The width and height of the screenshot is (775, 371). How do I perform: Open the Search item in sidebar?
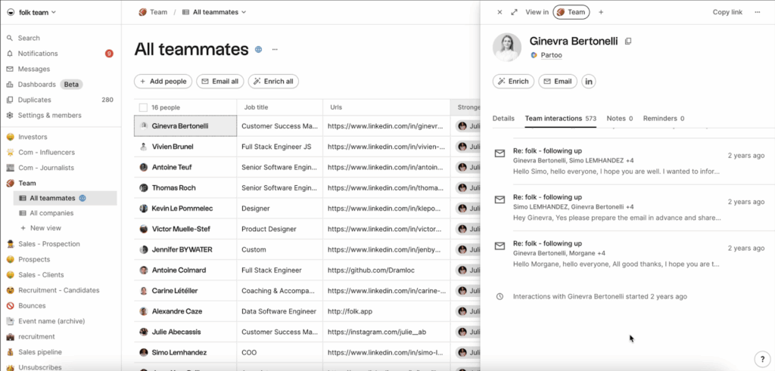pyautogui.click(x=29, y=38)
